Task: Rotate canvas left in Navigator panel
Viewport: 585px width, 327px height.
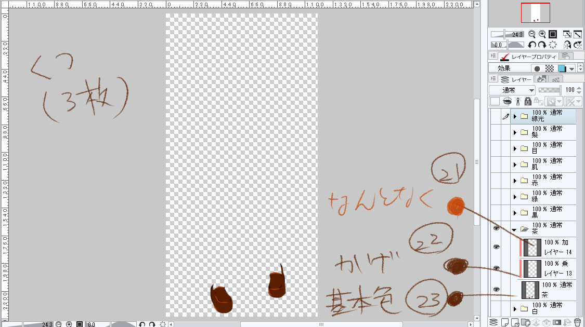Action: (x=532, y=45)
